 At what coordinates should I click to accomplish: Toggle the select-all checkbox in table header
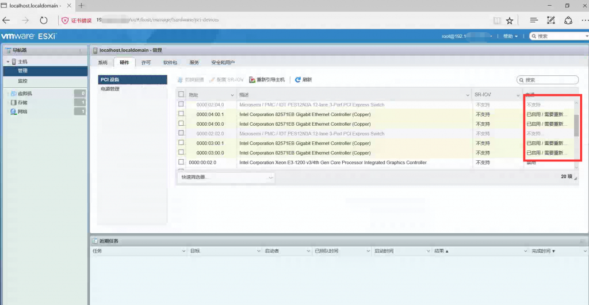[181, 94]
